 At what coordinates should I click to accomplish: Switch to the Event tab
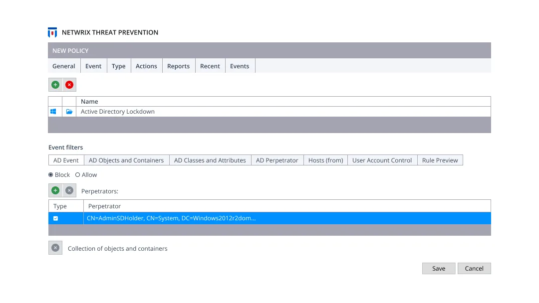(x=93, y=66)
